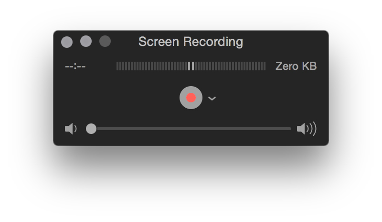
Task: Click the elapsed time readout showing dashes
Action: [75, 66]
